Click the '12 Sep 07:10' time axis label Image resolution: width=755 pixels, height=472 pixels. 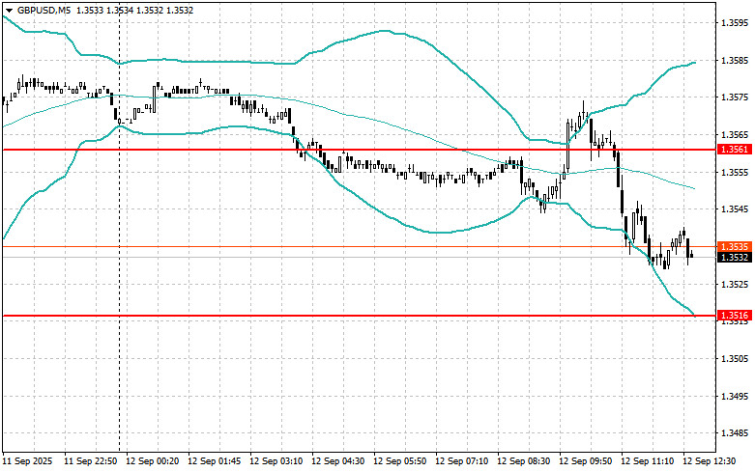coord(462,461)
